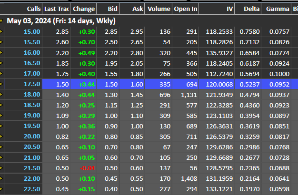
Task: Select the 22.50 strike call
Action: [32, 189]
